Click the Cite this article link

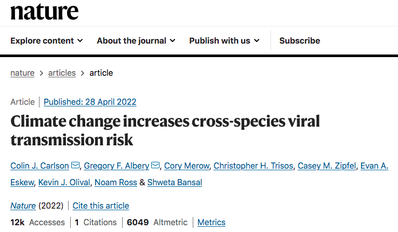click(101, 206)
